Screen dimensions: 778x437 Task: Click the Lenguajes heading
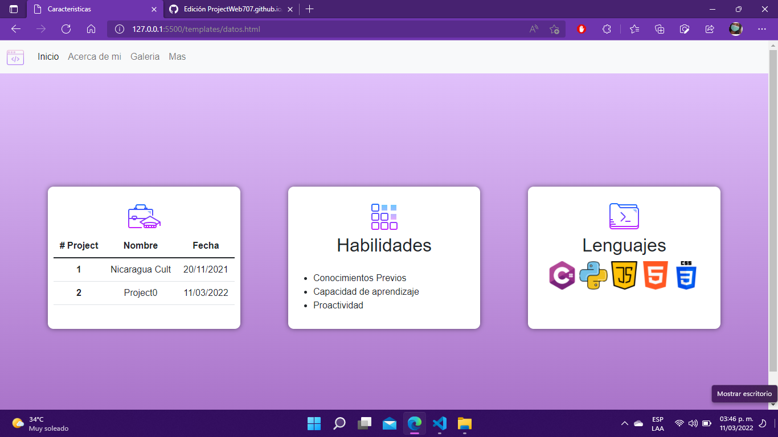(x=624, y=245)
